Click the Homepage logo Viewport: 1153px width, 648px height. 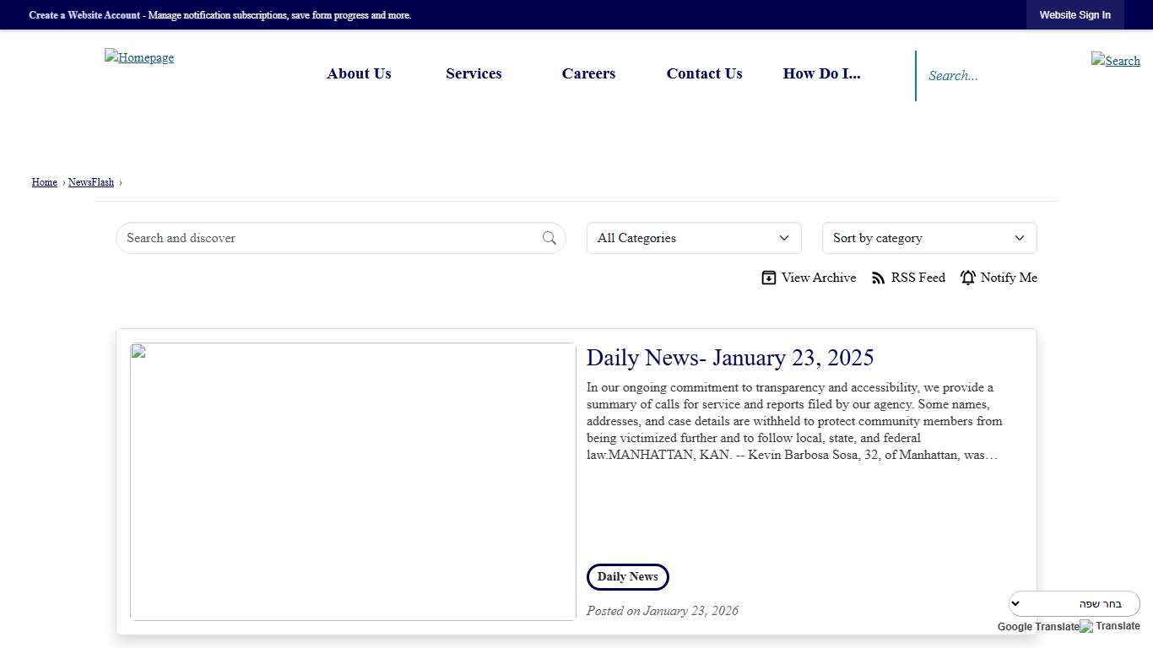point(138,57)
